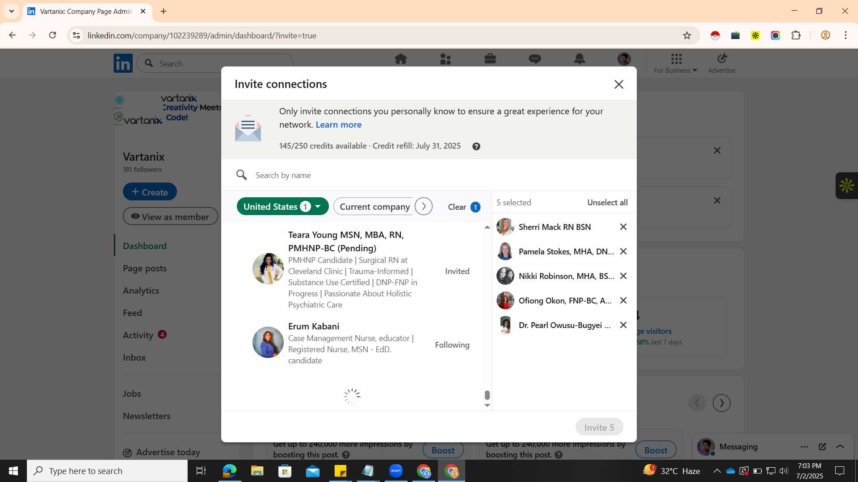Open Messaging more options ellipsis
This screenshot has height=482, width=858.
tap(804, 447)
